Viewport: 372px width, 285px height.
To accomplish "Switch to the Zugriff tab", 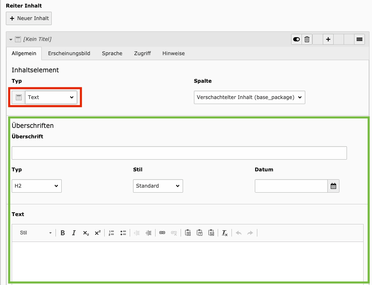I will 142,53.
